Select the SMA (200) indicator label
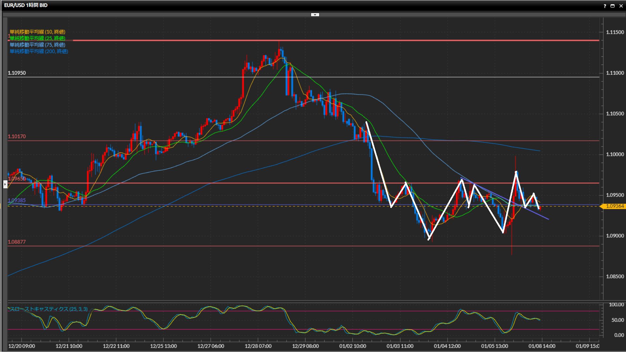The image size is (626, 352). pyautogui.click(x=39, y=51)
